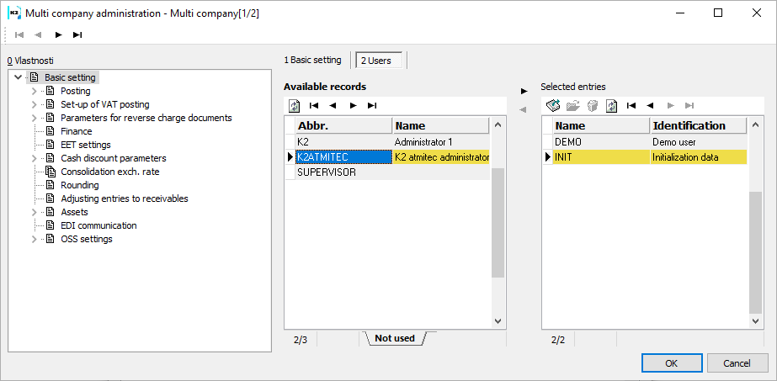This screenshot has width=777, height=381.
Task: Click the Cancel button
Action: [x=737, y=362]
